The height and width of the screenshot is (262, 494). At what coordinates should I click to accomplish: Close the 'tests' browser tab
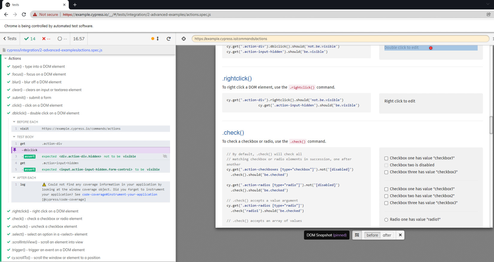pyautogui.click(x=64, y=5)
